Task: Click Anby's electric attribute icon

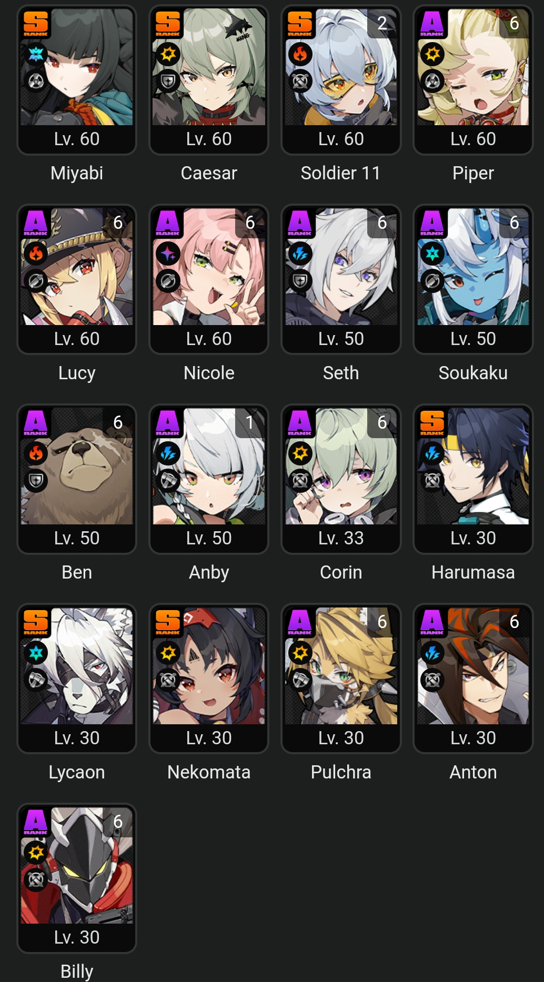Action: pyautogui.click(x=168, y=453)
